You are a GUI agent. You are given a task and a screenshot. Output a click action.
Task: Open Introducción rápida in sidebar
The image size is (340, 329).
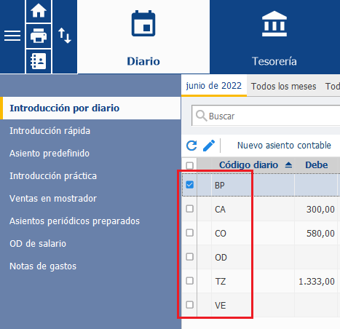click(x=50, y=131)
